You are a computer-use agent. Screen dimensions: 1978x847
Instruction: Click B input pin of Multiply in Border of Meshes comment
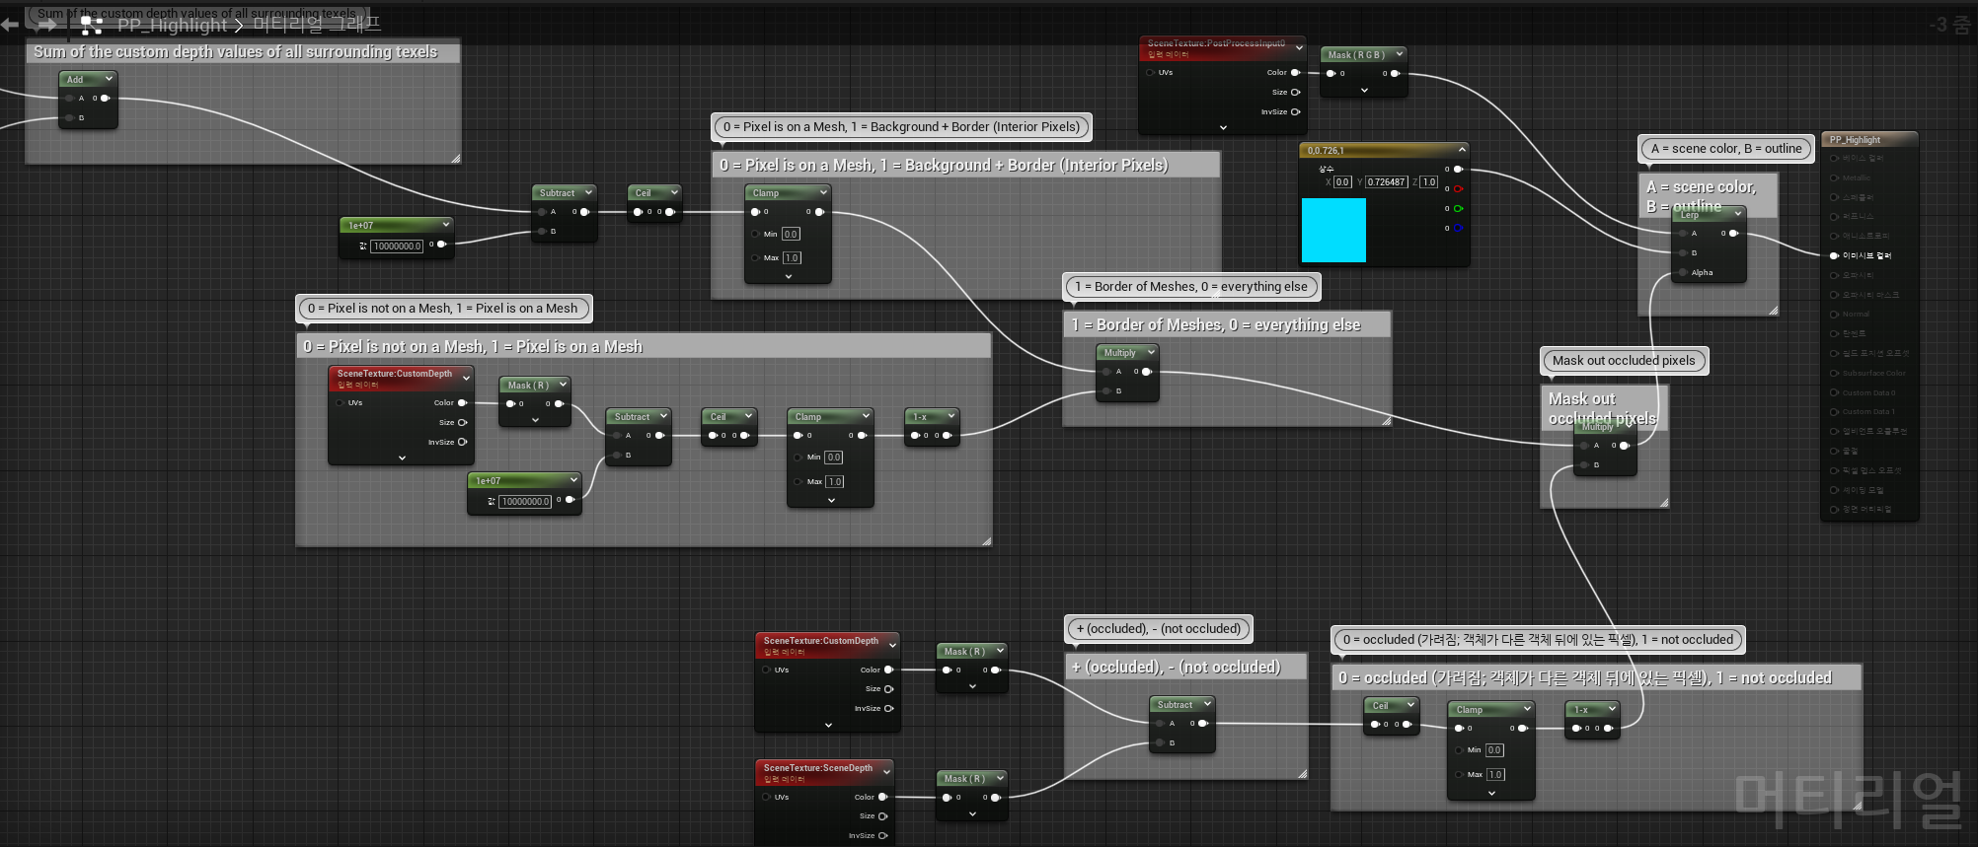pyautogui.click(x=1106, y=390)
